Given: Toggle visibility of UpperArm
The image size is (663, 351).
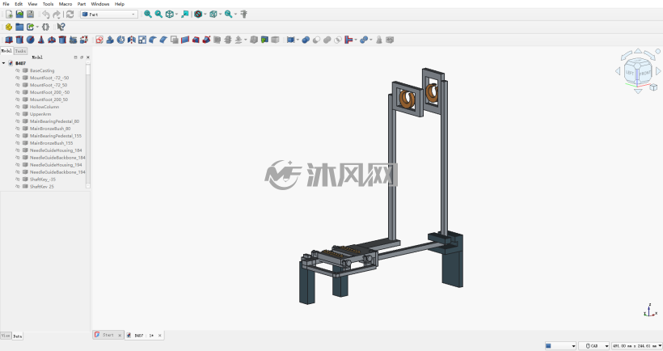Looking at the screenshot, I should [x=18, y=114].
